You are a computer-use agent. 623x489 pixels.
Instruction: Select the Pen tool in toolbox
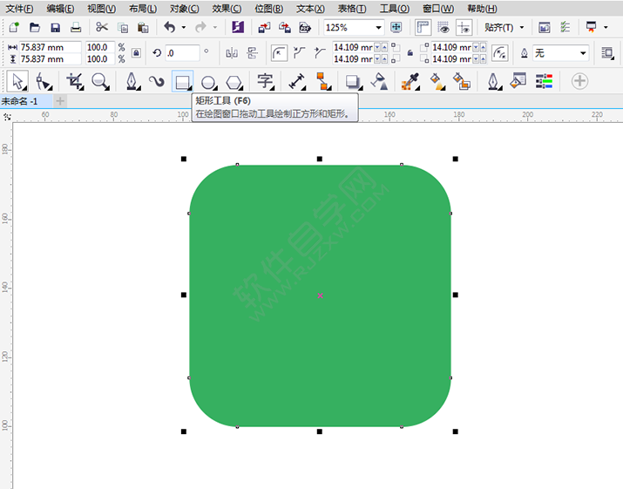coord(132,82)
